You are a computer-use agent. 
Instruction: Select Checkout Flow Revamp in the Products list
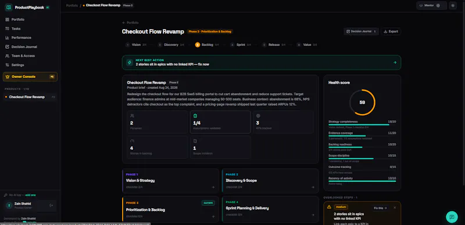point(30,97)
